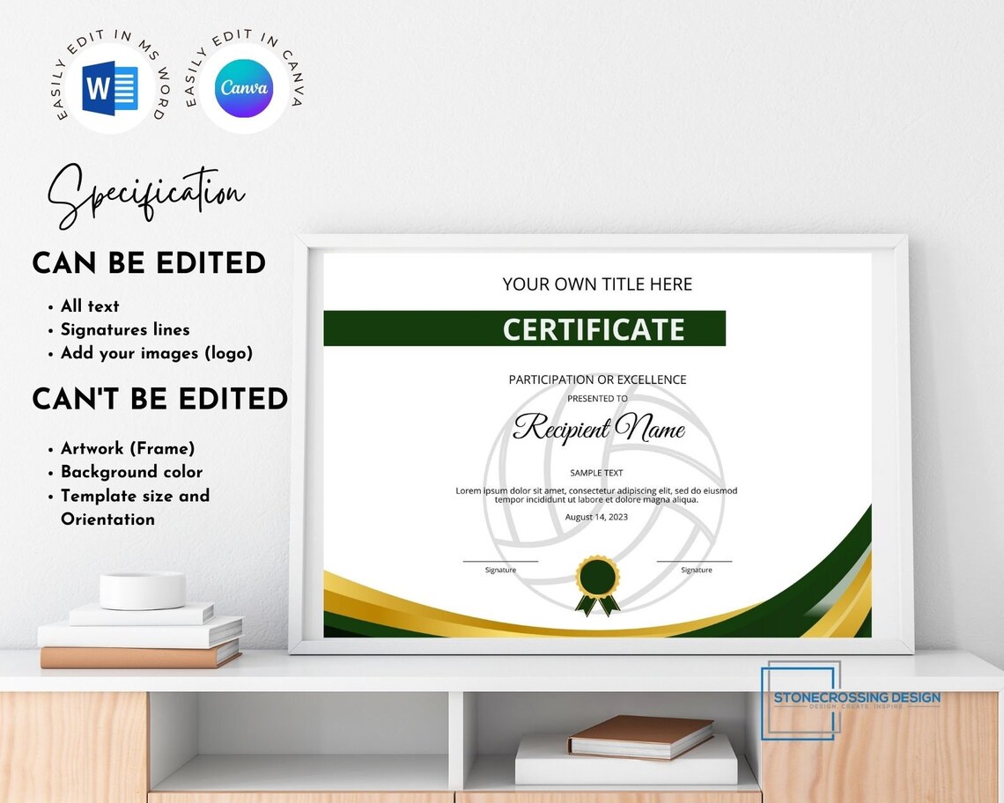
Task: Click the 'Easily Edit in MS Word' circular badge
Action: 109,85
